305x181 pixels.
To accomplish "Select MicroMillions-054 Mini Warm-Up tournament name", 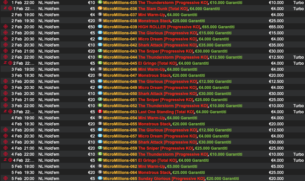I will [150, 118].
